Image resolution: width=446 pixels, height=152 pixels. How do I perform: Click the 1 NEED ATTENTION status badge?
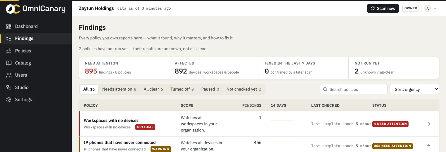[390, 124]
